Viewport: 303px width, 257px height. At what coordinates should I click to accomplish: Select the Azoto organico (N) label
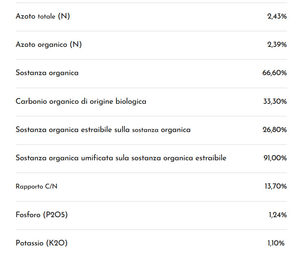click(x=49, y=45)
